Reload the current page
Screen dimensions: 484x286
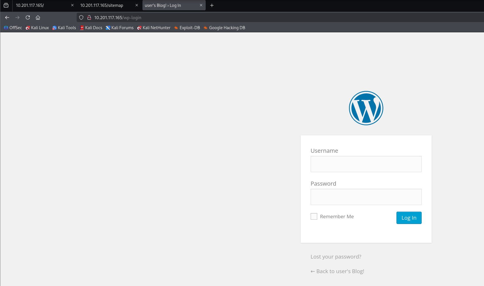pos(28,17)
